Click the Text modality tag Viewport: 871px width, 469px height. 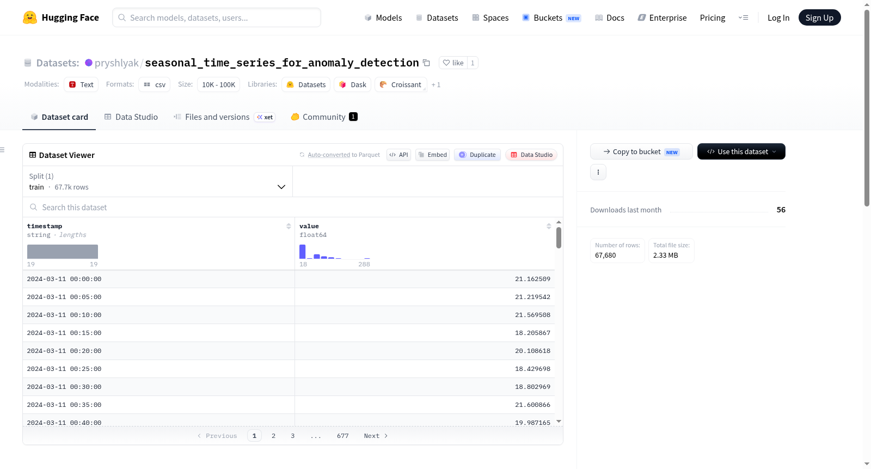coord(81,84)
